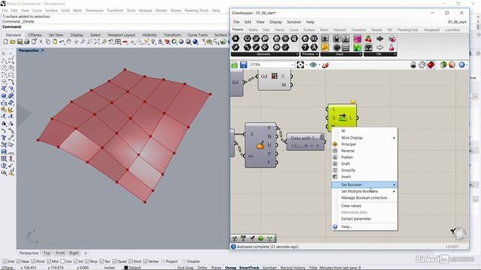This screenshot has width=481, height=270.
Task: Expand Set Boolean submenu
Action: point(365,184)
